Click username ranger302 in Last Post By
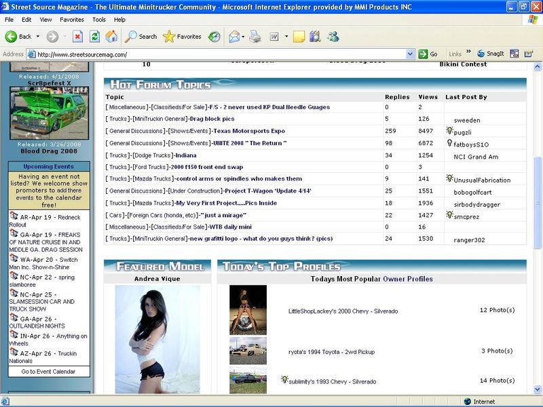 pyautogui.click(x=469, y=240)
